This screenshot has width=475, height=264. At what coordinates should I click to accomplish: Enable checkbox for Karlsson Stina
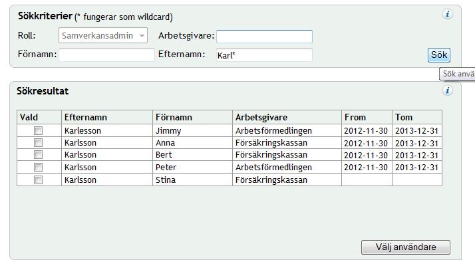click(x=38, y=180)
